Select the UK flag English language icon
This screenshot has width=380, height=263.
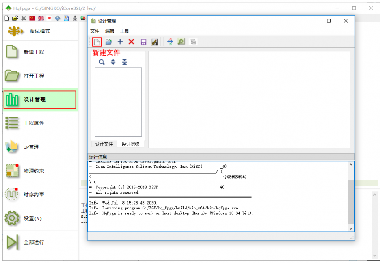click(x=41, y=18)
